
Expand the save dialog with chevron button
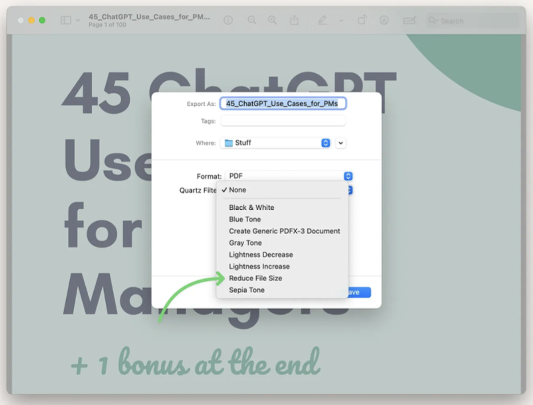(341, 143)
